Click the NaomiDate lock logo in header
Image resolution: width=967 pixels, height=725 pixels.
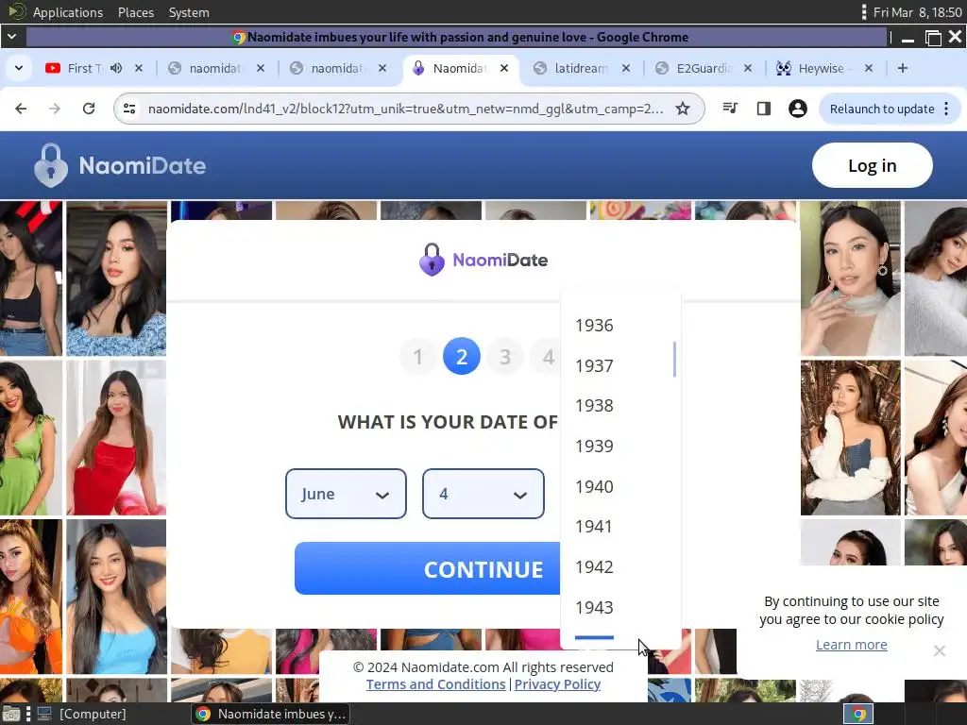(x=51, y=165)
